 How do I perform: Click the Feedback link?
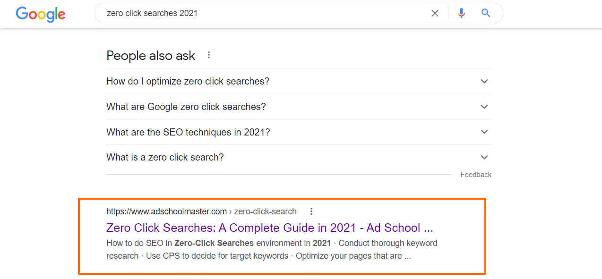click(476, 175)
